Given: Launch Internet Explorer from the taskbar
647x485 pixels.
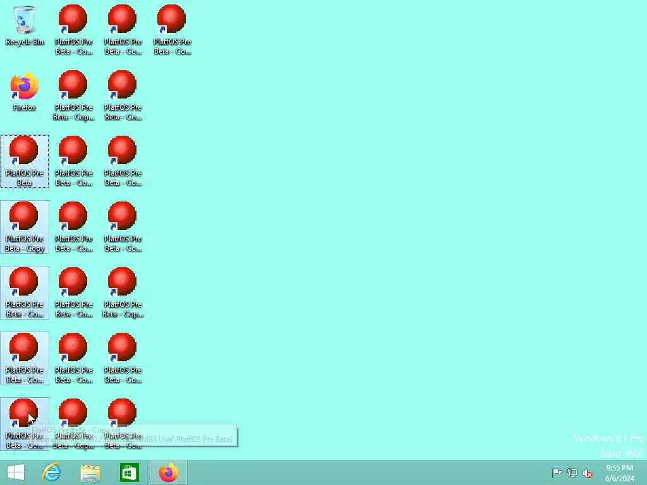Looking at the screenshot, I should coord(52,472).
